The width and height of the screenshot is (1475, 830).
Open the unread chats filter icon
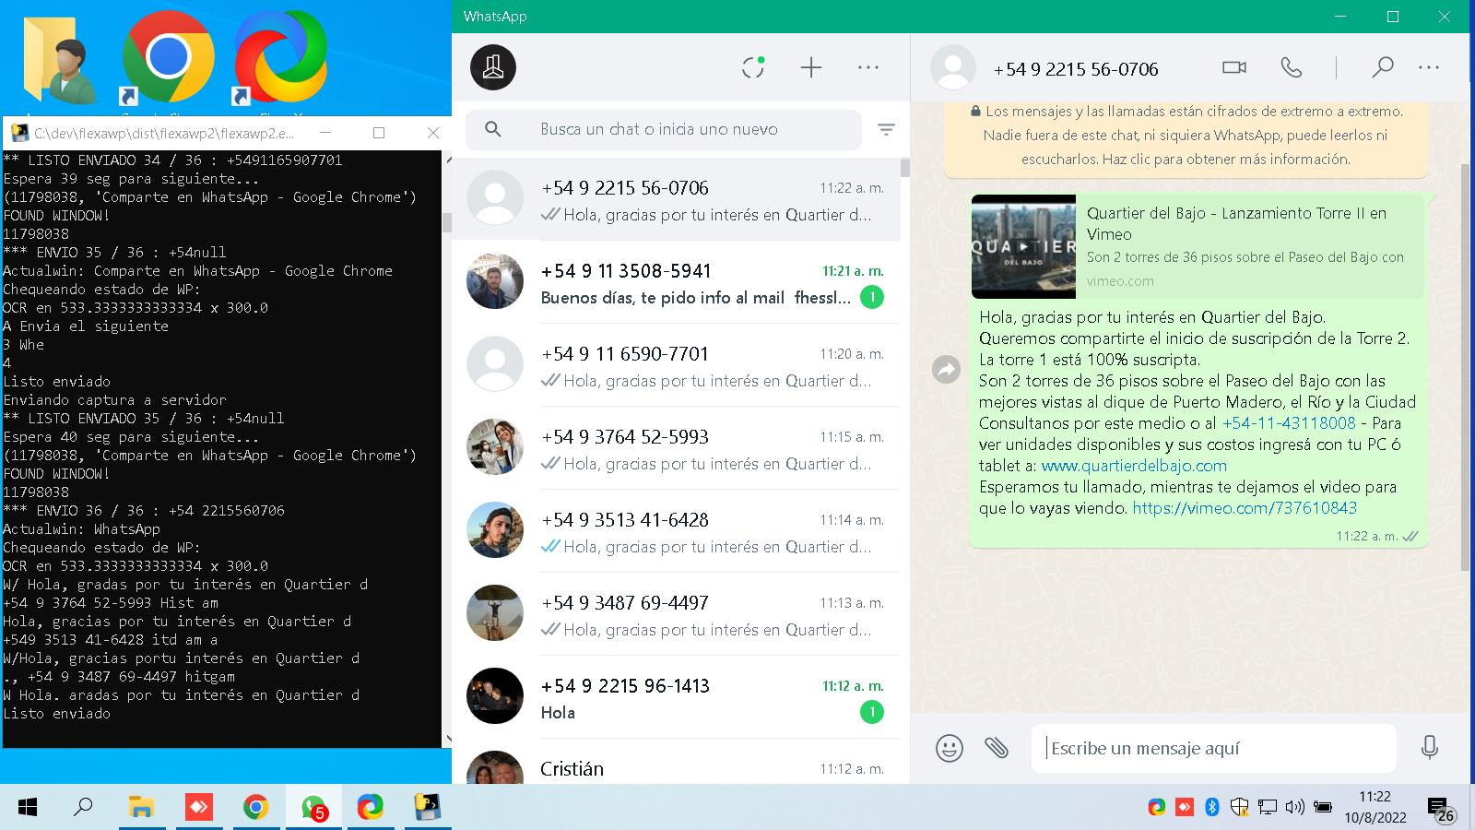tap(886, 130)
